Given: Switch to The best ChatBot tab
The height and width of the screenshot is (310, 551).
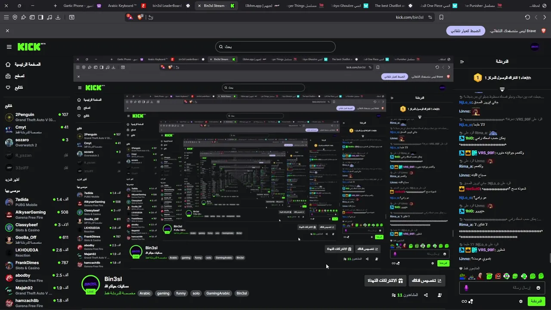Looking at the screenshot, I should tap(393, 6).
